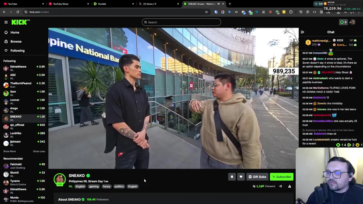
Task: Click the funny tag
Action: pyautogui.click(x=107, y=186)
